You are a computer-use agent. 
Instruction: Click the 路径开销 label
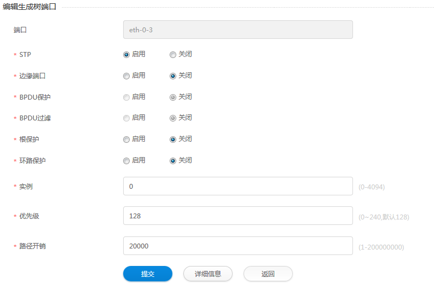[32, 246]
